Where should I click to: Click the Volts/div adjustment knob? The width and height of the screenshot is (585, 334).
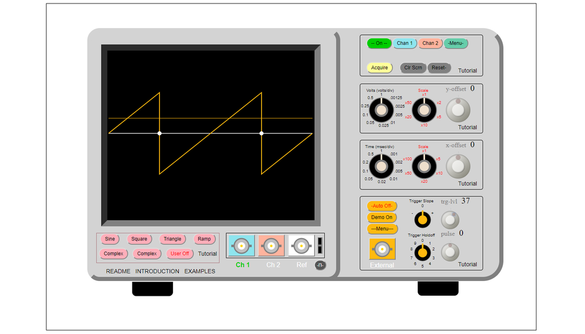pos(382,110)
